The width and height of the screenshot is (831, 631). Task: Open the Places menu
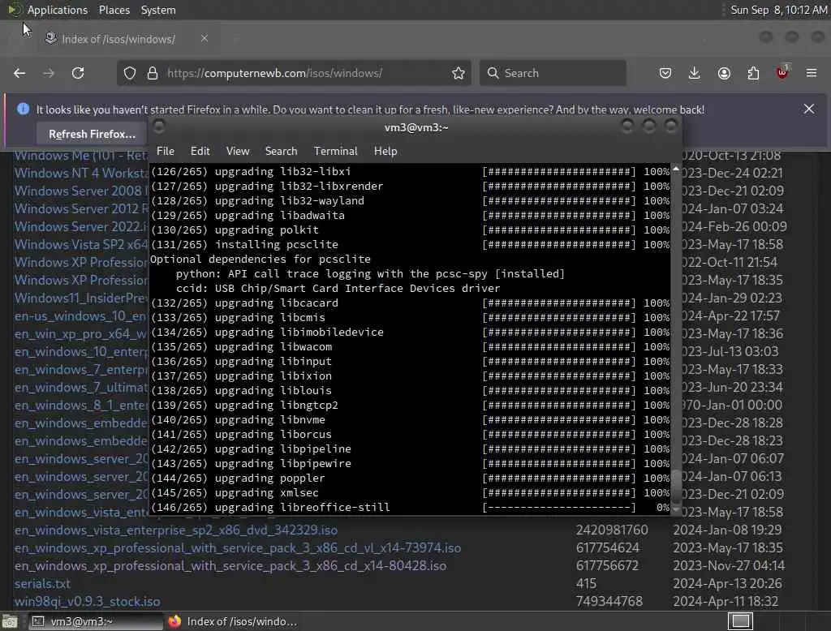click(x=114, y=10)
